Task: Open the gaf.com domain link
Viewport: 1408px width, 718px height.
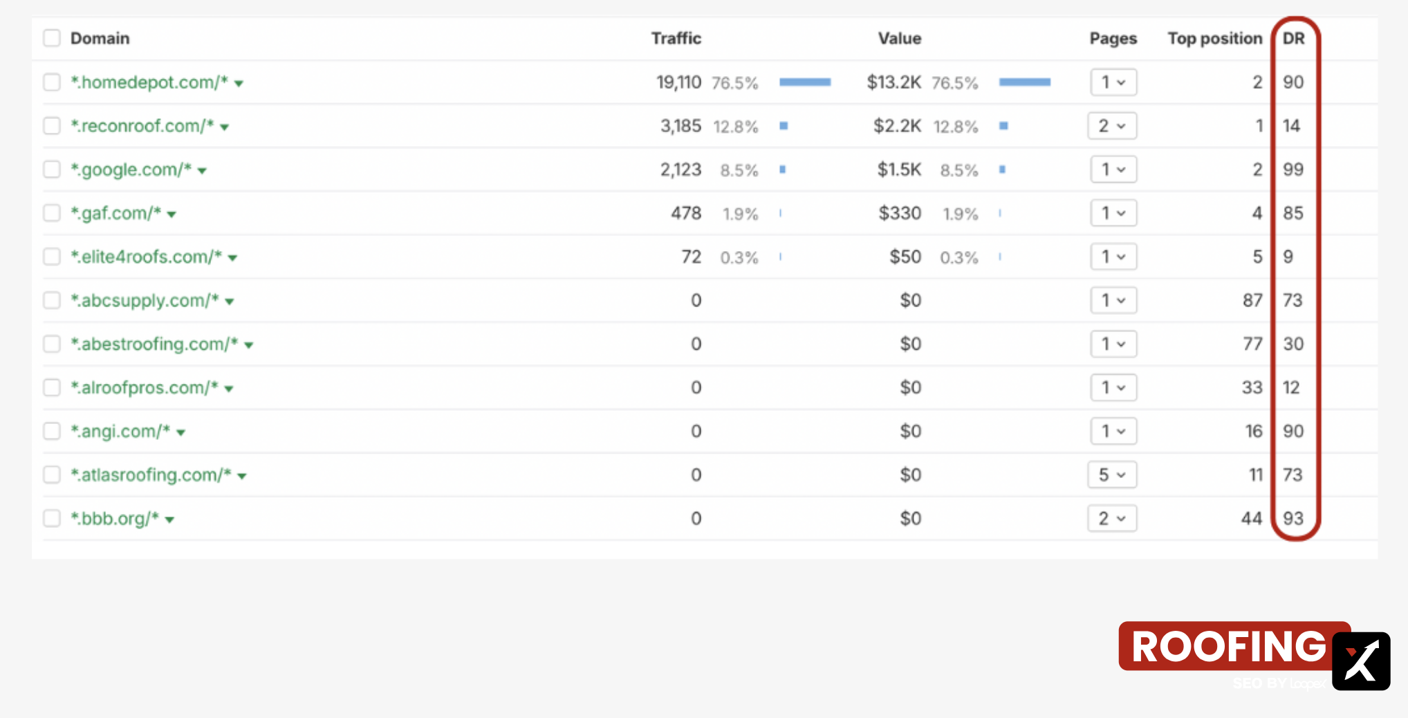Action: point(116,213)
